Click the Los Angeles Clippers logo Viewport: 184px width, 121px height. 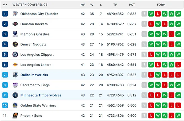click(x=15, y=54)
